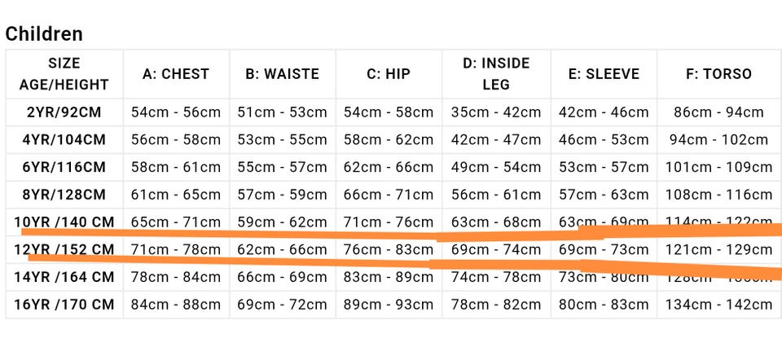Viewport: 782px width, 356px height.
Task: Select the B: WAISTE column header
Action: (282, 74)
